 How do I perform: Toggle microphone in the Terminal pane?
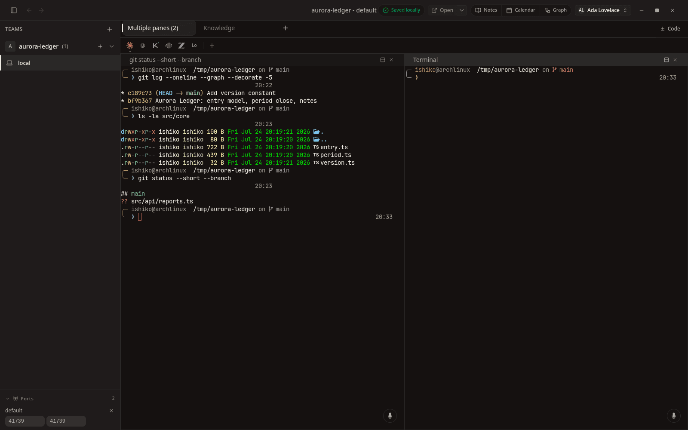pyautogui.click(x=674, y=416)
